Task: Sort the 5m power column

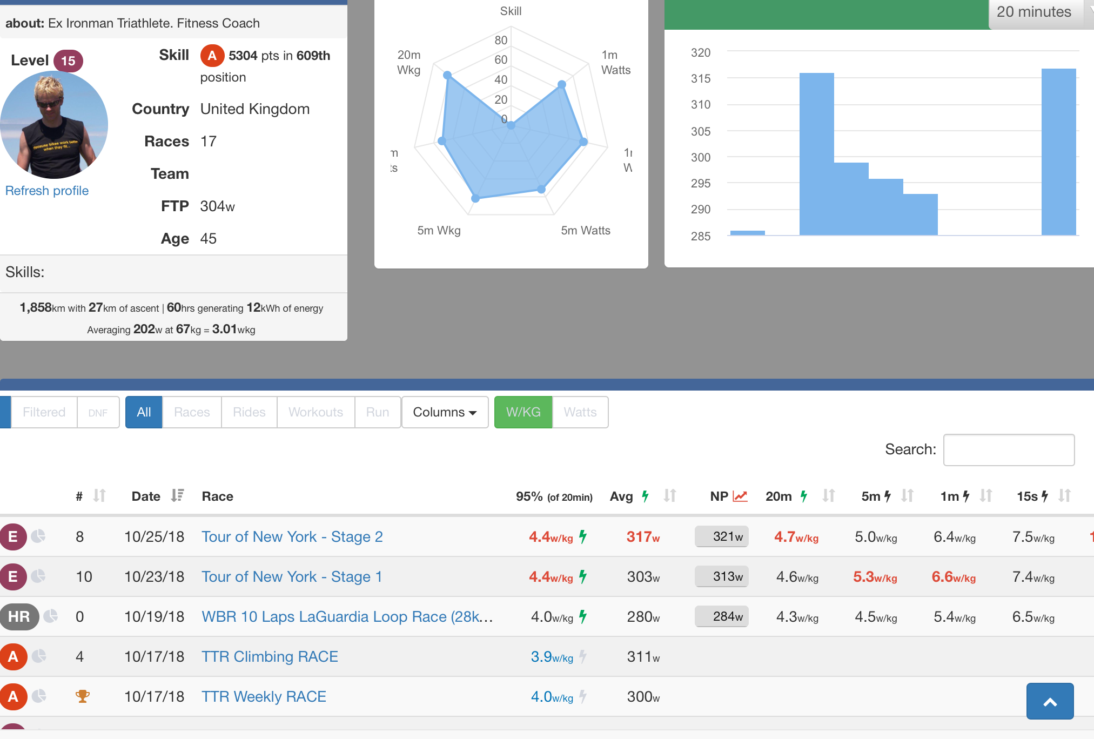Action: [x=907, y=496]
